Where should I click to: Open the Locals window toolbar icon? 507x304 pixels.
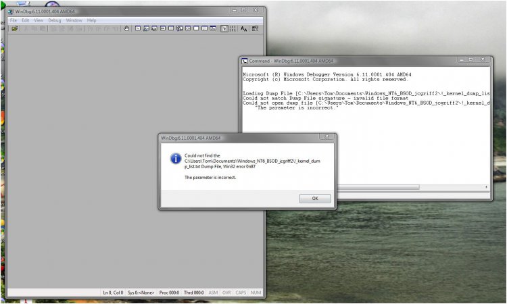(155, 28)
